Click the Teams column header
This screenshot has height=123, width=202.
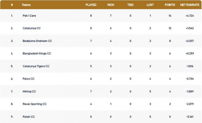click(26, 5)
